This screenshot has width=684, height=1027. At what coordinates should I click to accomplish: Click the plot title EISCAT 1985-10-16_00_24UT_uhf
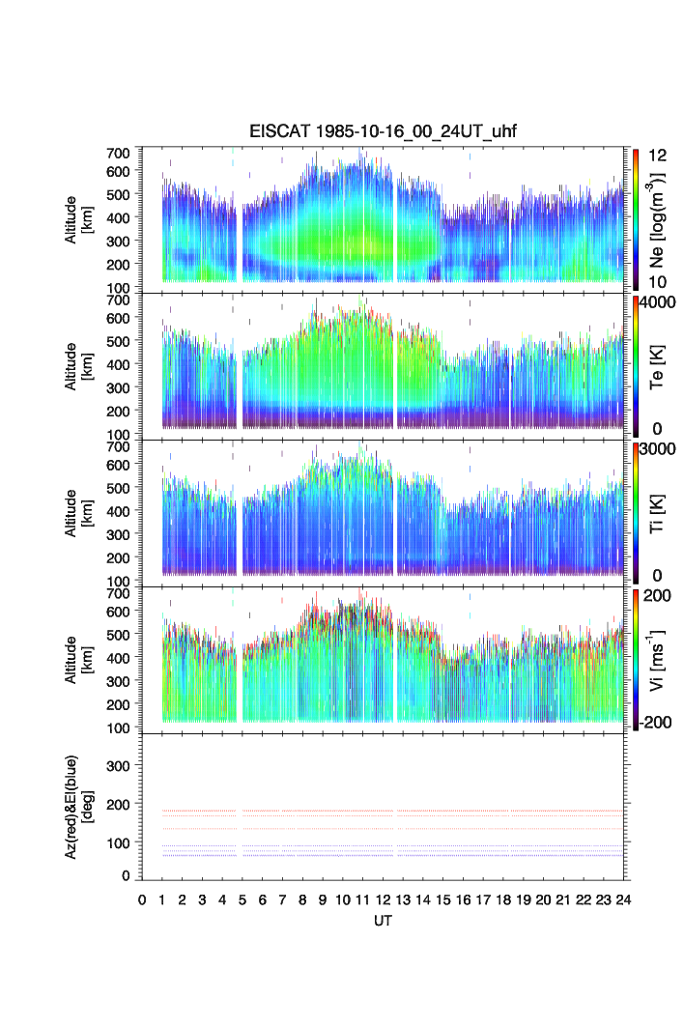tap(384, 133)
